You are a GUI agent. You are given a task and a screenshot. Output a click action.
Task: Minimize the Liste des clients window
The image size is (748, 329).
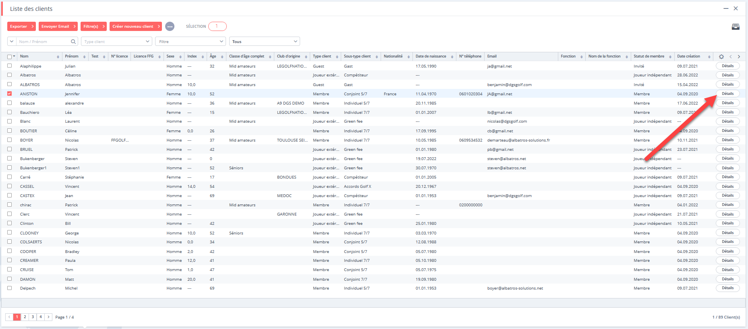point(726,8)
